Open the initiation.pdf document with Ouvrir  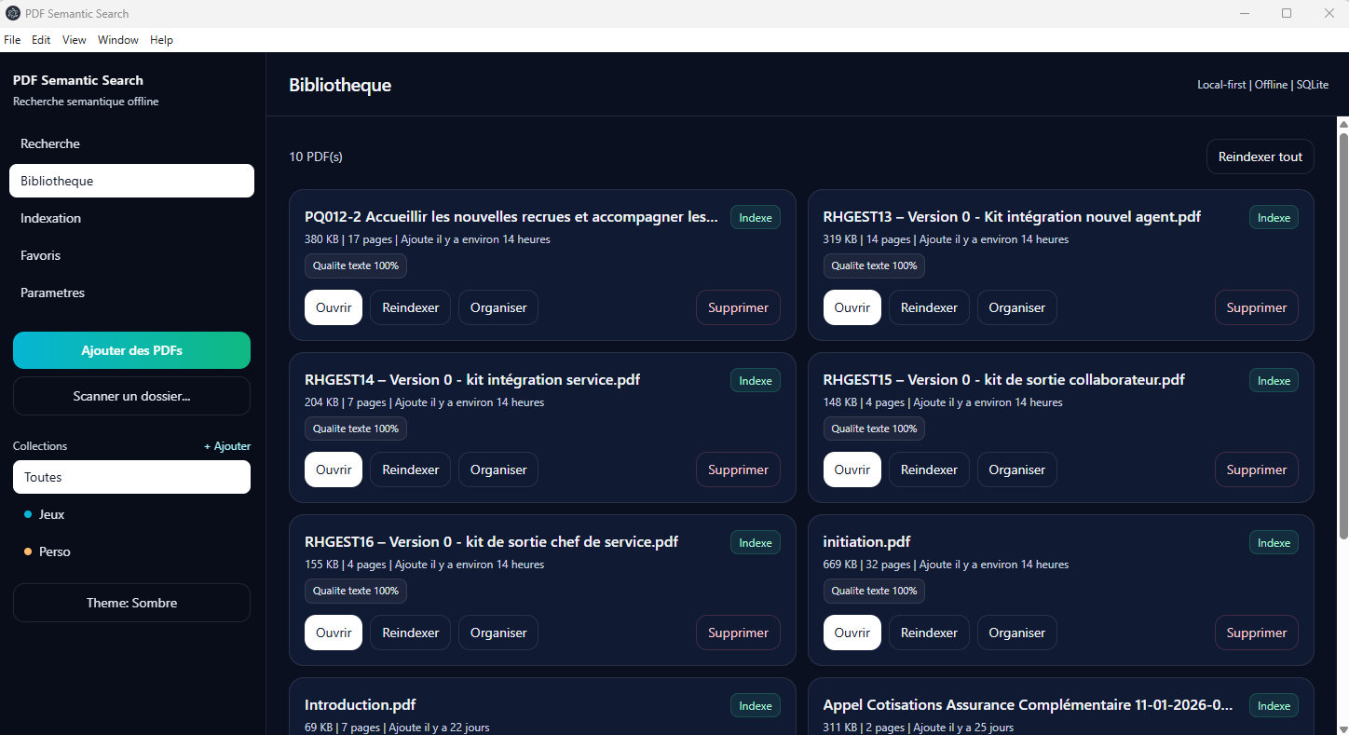[852, 633]
